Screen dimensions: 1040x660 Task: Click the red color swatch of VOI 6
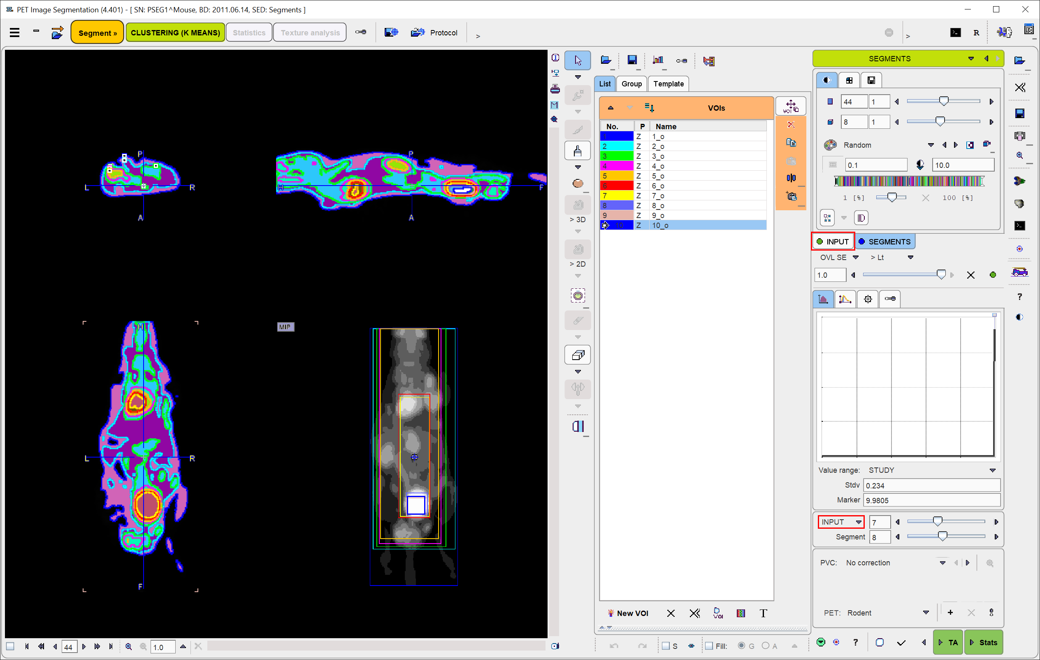click(616, 186)
